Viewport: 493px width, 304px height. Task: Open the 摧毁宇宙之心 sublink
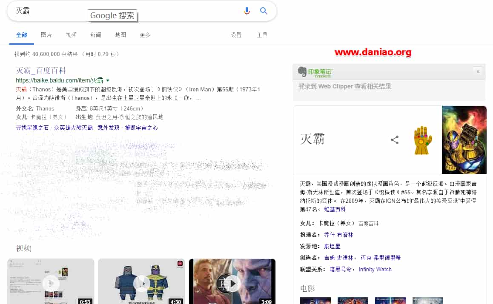click(141, 128)
